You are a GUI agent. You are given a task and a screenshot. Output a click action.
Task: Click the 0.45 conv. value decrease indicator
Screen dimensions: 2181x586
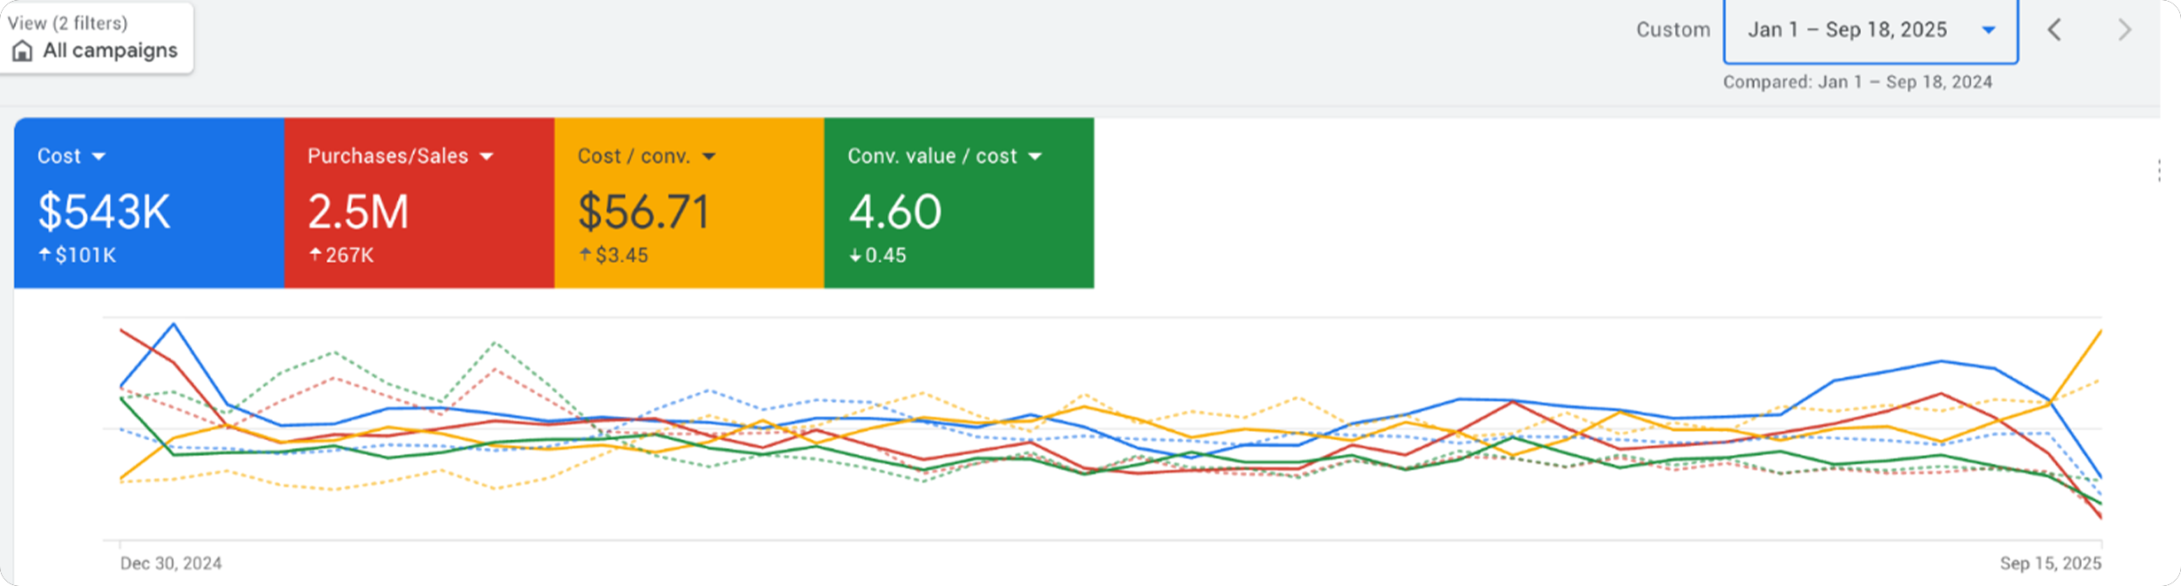tap(877, 255)
